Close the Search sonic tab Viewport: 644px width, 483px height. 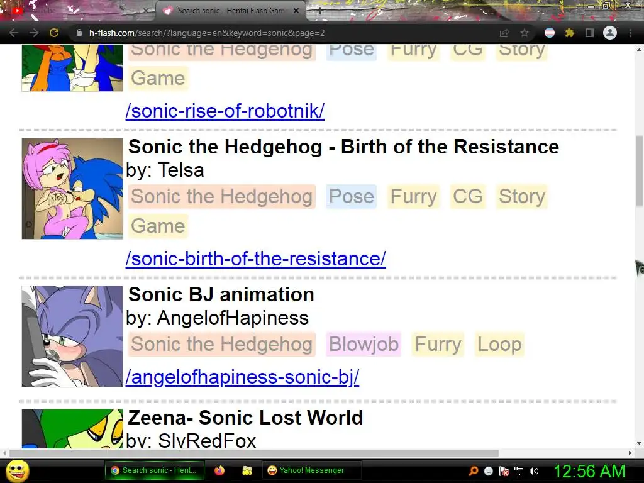tap(296, 11)
